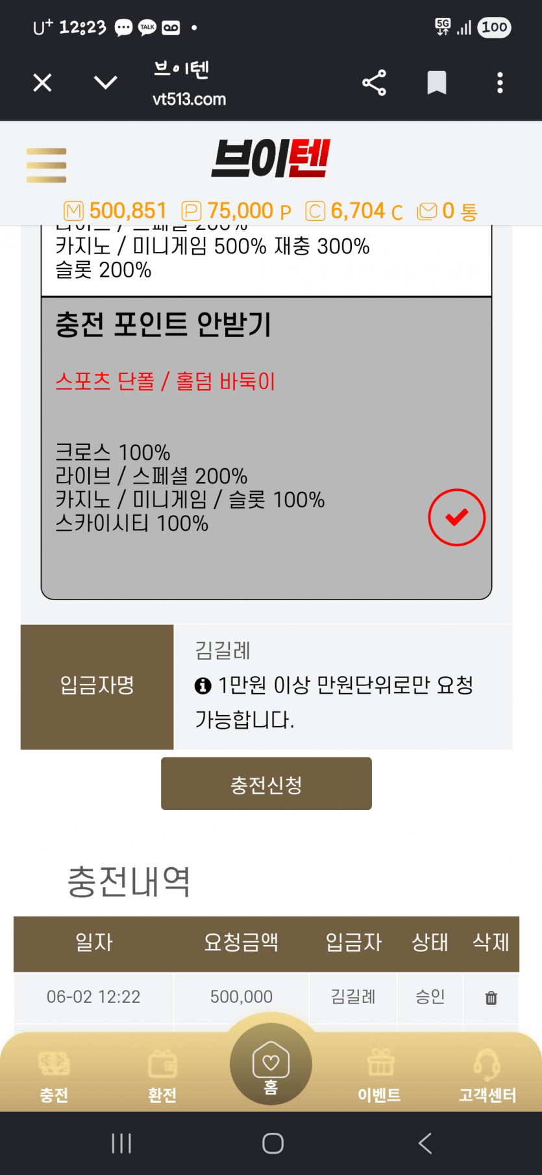This screenshot has height=1175, width=542.
Task: Tap the 6,704 C coin balance
Action: point(354,211)
